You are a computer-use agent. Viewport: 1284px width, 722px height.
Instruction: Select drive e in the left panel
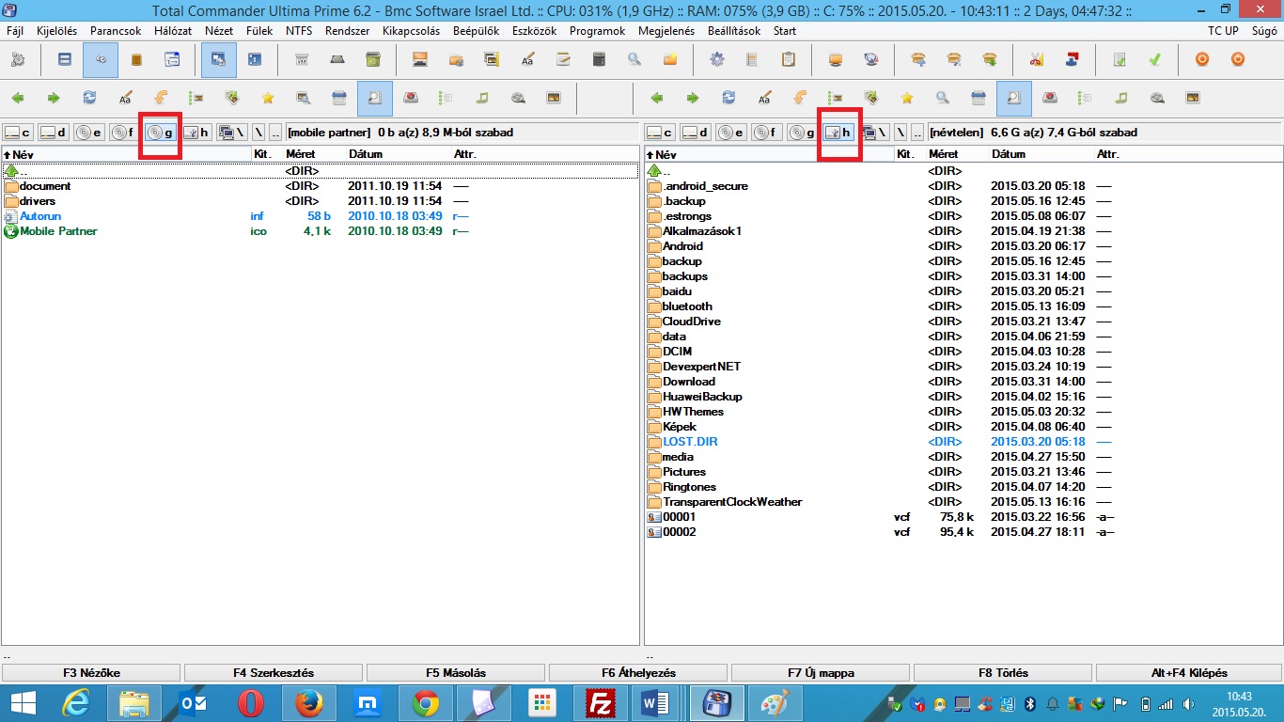[x=89, y=133]
